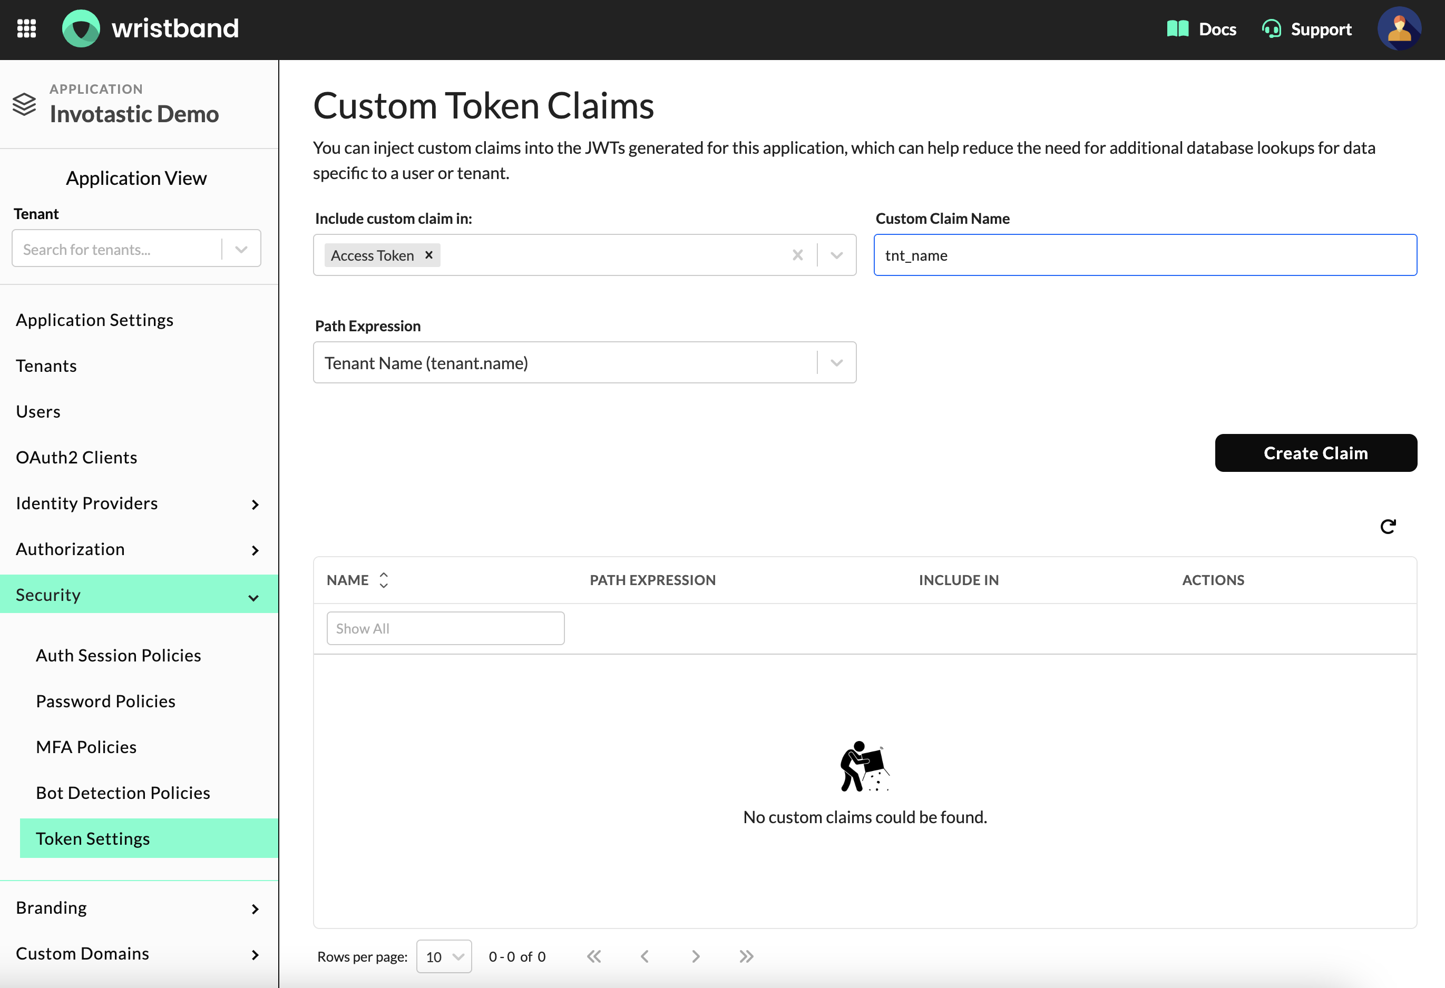Click the 0 - 0 of 0 count
The image size is (1445, 988).
coord(516,956)
